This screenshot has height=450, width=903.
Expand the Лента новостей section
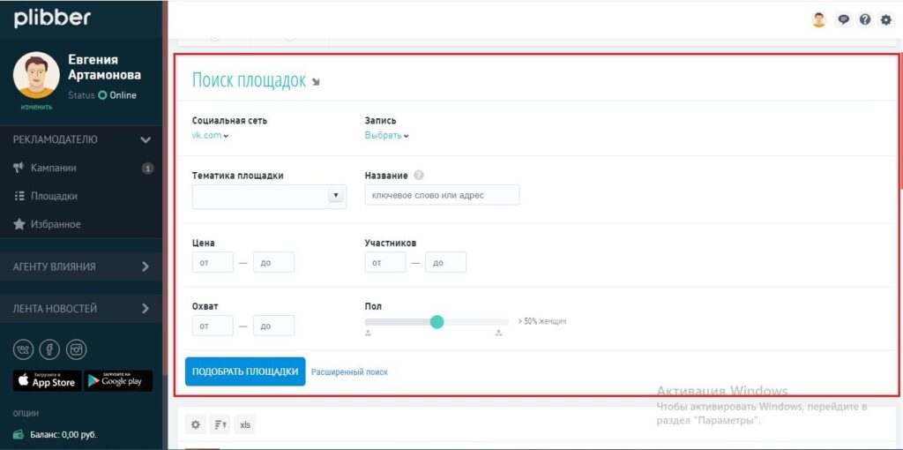(81, 309)
